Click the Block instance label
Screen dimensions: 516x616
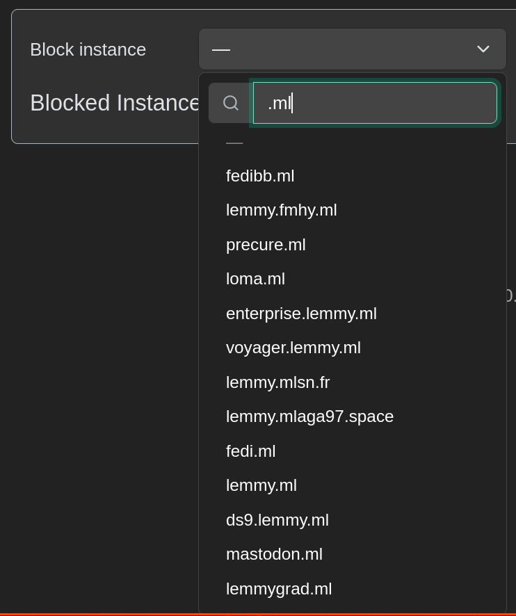coord(88,50)
